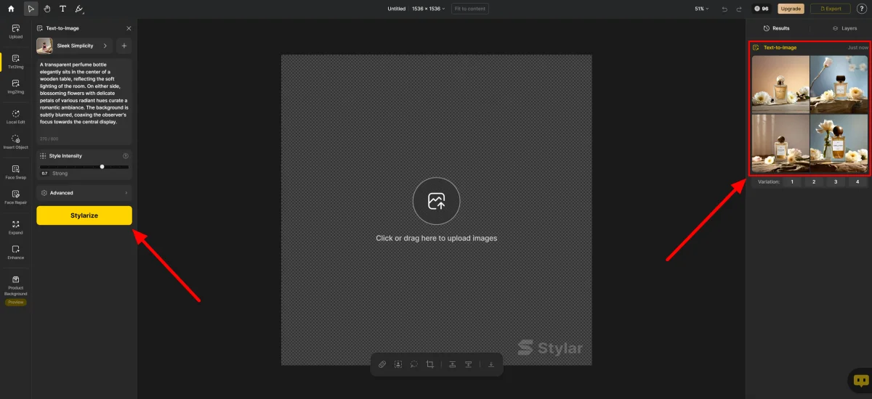Open the Insert Object tool
This screenshot has width=872, height=399.
click(x=16, y=141)
